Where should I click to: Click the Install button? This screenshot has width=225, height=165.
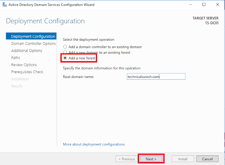183,159
